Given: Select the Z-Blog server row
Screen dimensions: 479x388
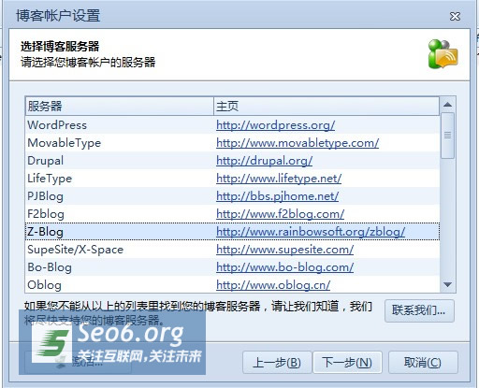Looking at the screenshot, I should pyautogui.click(x=232, y=232).
